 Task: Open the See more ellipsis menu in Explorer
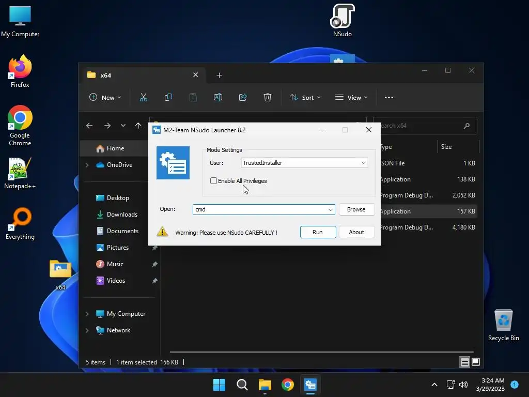[x=388, y=98]
